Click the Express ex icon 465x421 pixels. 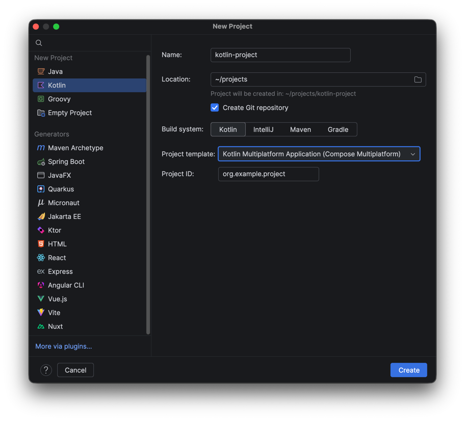click(x=41, y=271)
